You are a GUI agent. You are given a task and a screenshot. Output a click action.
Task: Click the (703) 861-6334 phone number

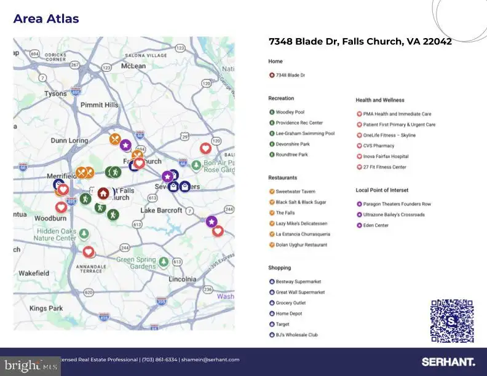(x=159, y=359)
